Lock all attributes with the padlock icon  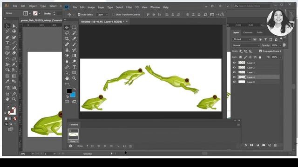(260, 57)
